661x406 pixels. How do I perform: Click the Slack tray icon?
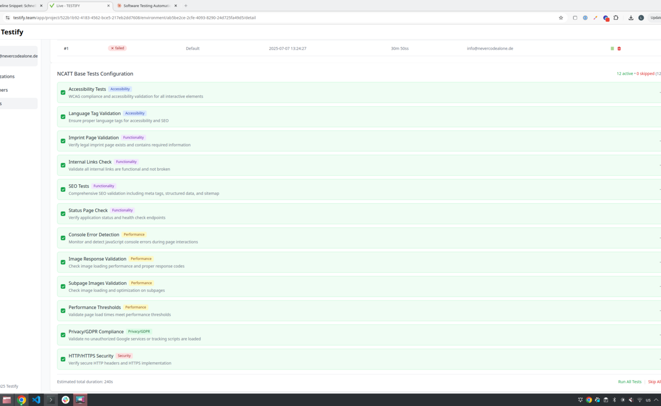pyautogui.click(x=597, y=400)
